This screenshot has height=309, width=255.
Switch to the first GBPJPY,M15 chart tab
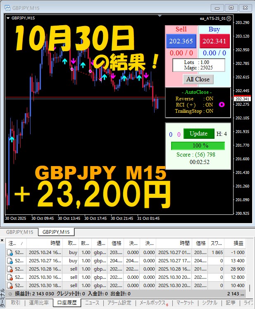click(19, 232)
